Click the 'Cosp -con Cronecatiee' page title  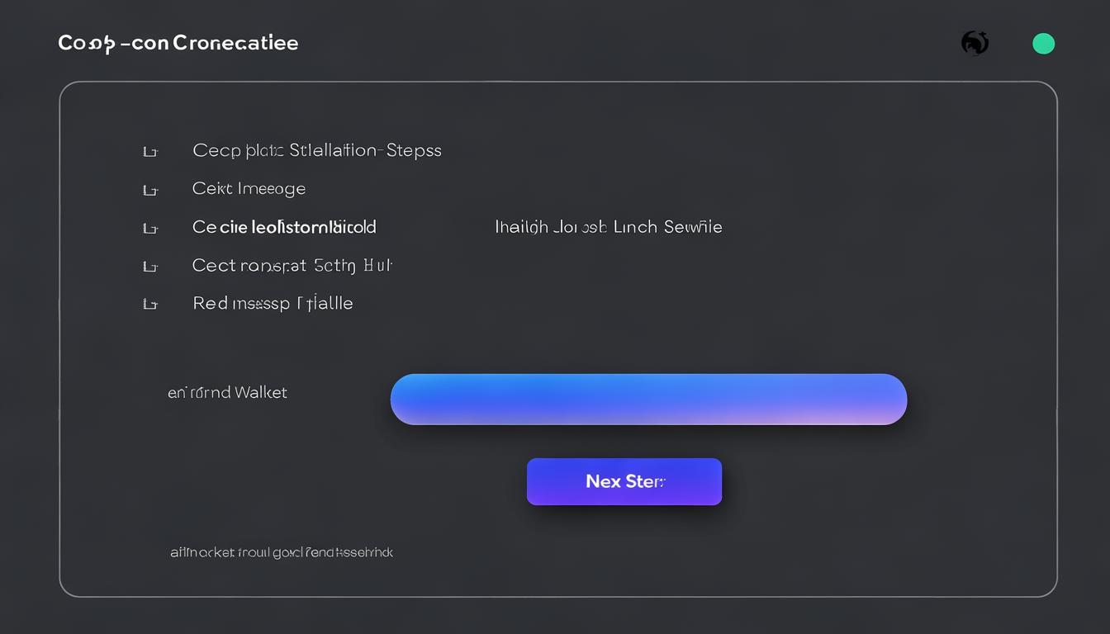coord(178,43)
